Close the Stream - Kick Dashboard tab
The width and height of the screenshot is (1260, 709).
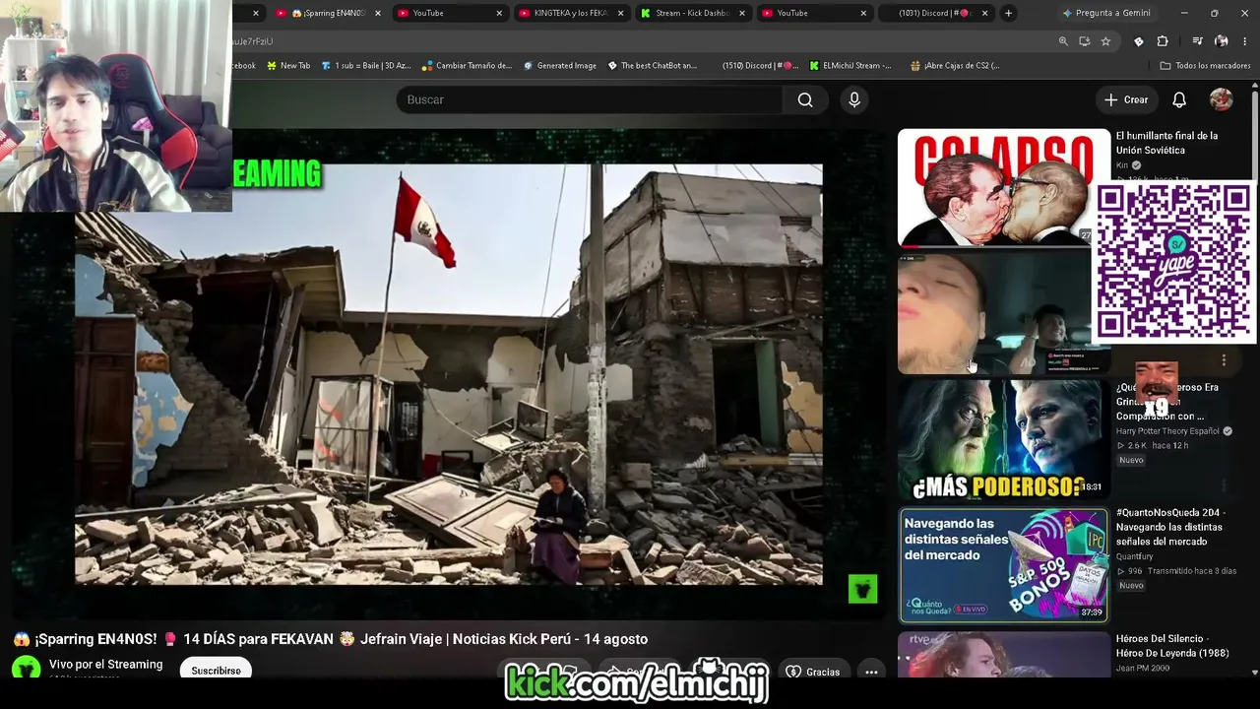(x=742, y=13)
